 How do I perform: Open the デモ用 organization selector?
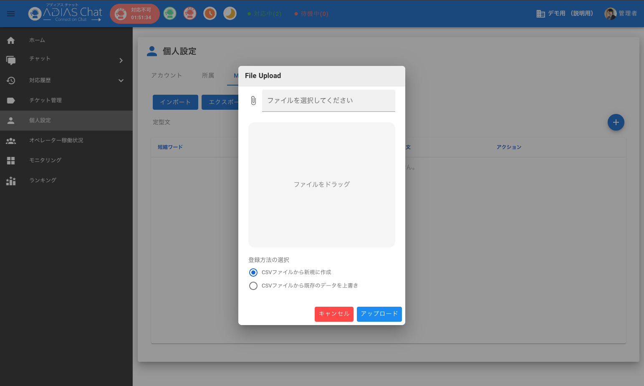point(565,14)
